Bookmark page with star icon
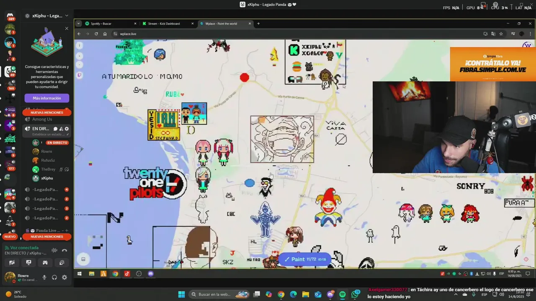Viewport: 536px width, 301px height. pos(501,34)
